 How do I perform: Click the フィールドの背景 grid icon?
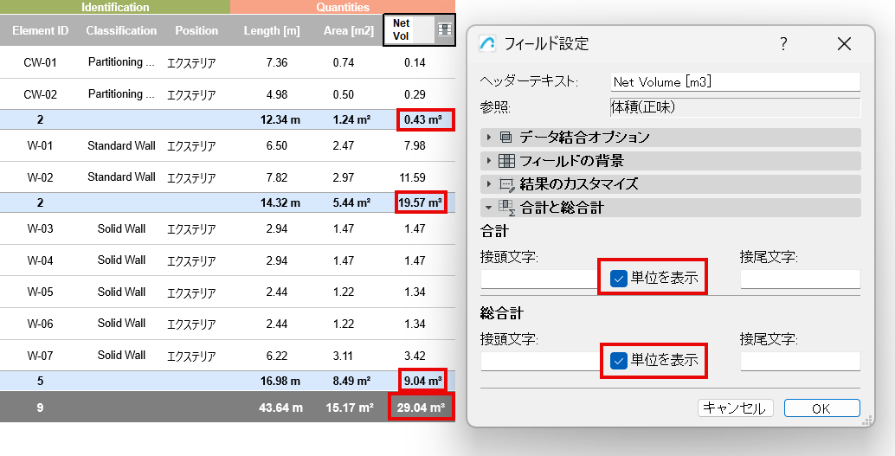[506, 161]
